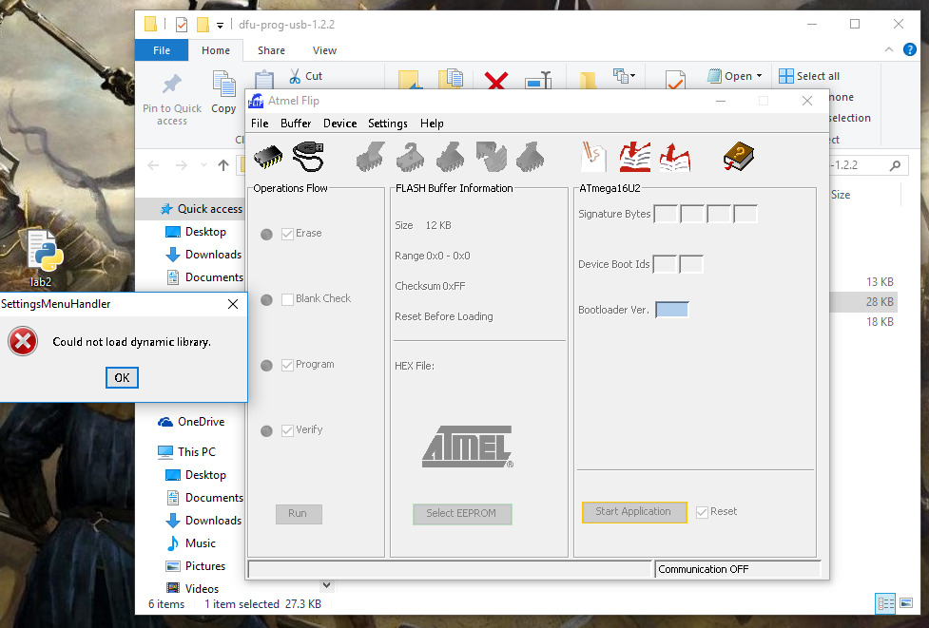The width and height of the screenshot is (929, 628).
Task: Click the Start Application button
Action: pyautogui.click(x=634, y=512)
